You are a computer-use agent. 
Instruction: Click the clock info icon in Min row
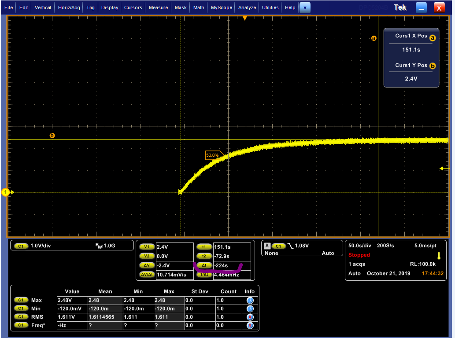[250, 309]
